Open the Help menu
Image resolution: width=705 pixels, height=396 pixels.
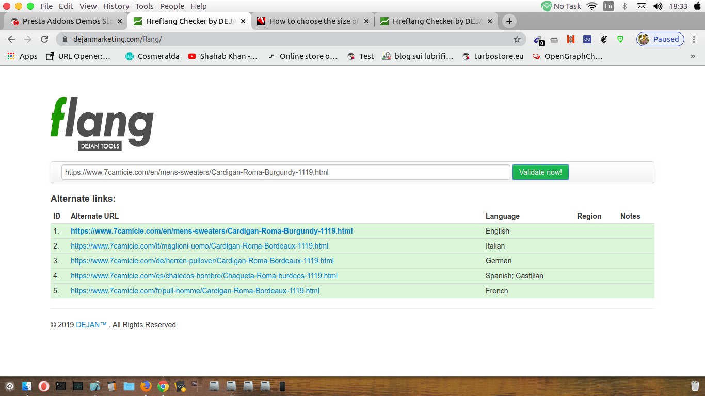(199, 6)
